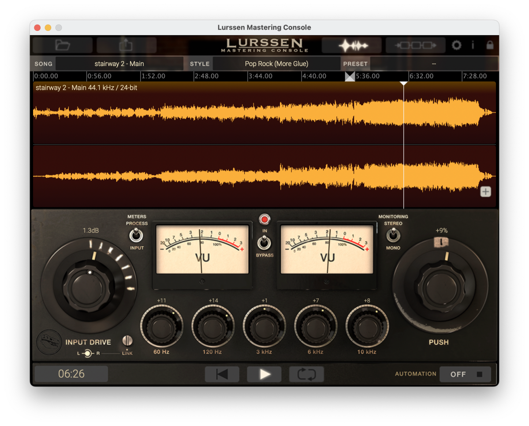Click the 60 Hz EQ knob

(162, 326)
